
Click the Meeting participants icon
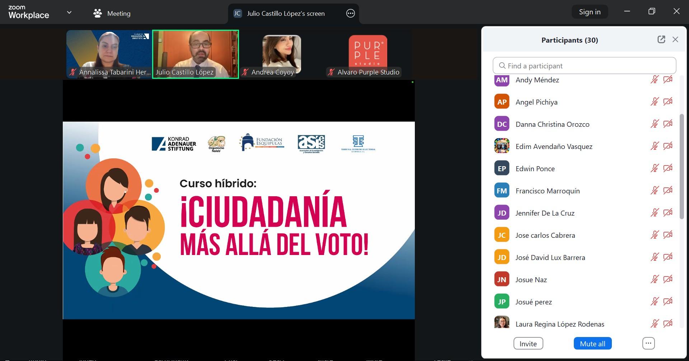coord(97,14)
